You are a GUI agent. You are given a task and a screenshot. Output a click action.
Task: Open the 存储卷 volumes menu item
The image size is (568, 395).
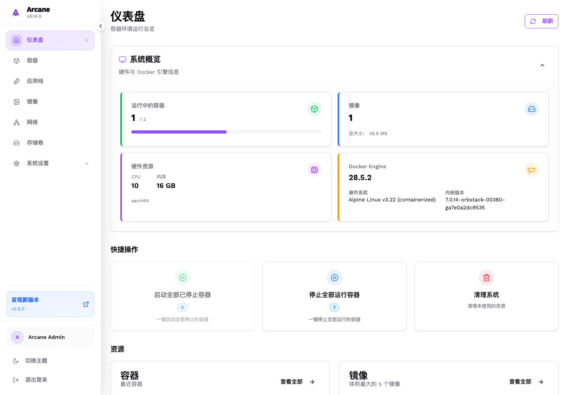point(50,143)
